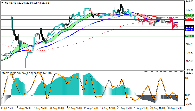Click the 15 Aug 15:00 time axis label
This screenshot has width=195, height=111.
tap(91, 108)
